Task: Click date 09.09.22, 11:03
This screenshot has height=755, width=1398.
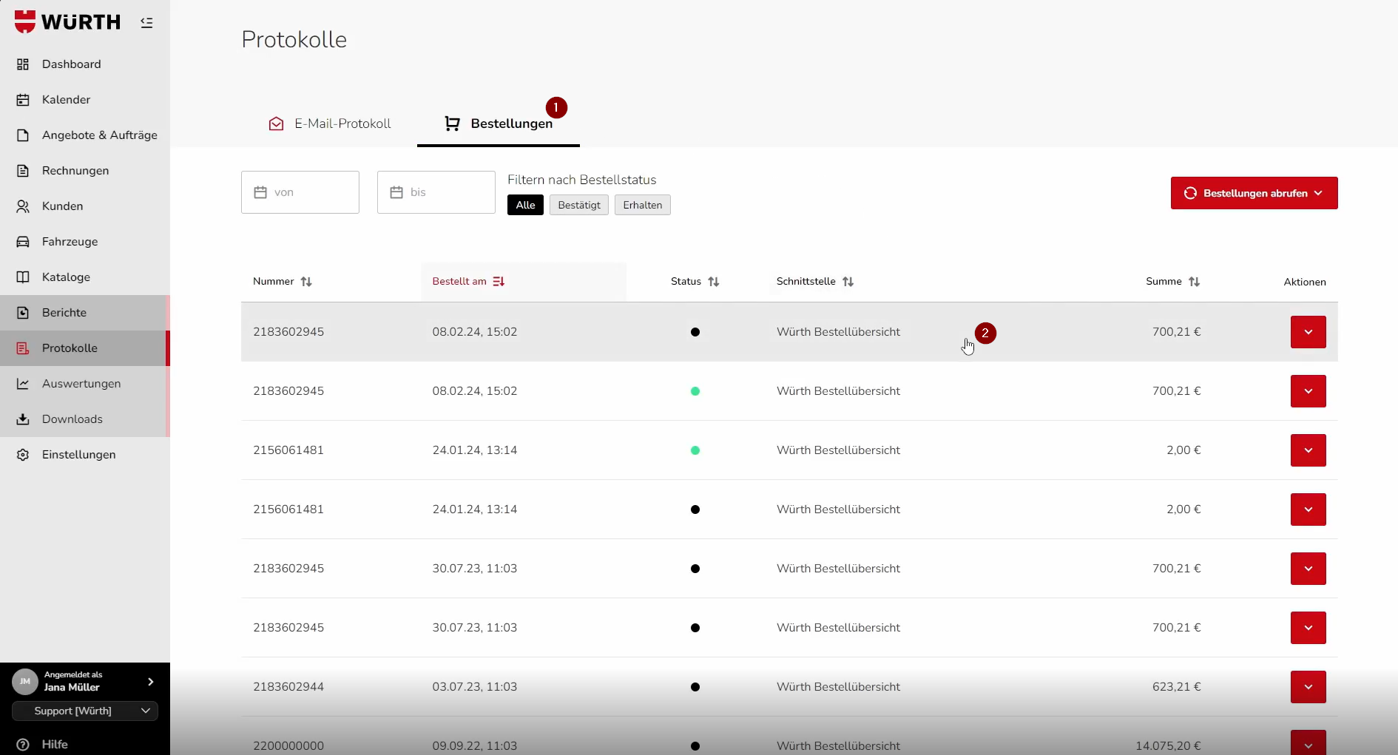Action: click(x=475, y=745)
